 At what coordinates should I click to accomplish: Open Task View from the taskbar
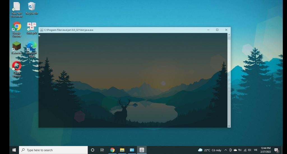[x=102, y=150]
